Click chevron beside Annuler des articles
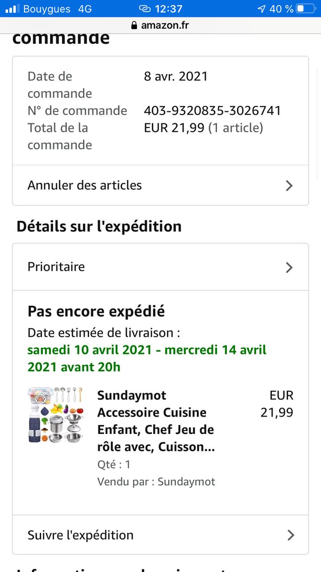Image resolution: width=321 pixels, height=572 pixels. tap(289, 185)
